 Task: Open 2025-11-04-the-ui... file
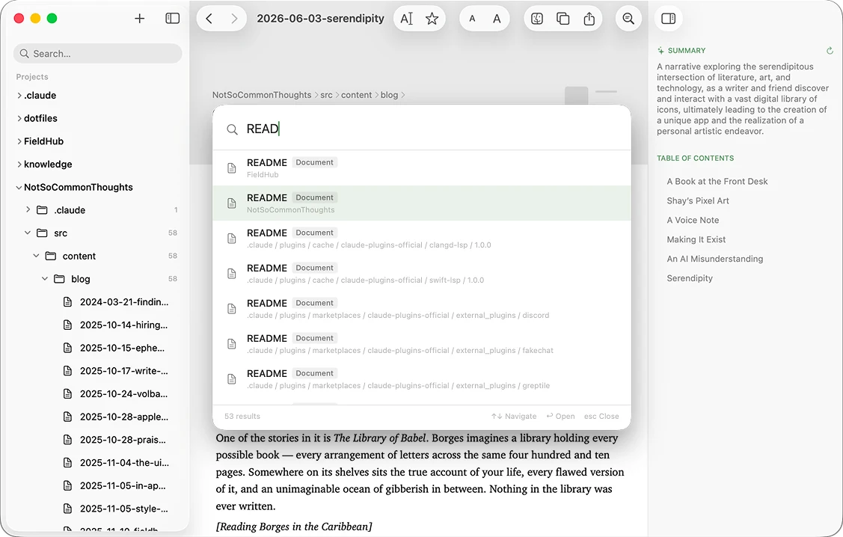click(x=125, y=463)
